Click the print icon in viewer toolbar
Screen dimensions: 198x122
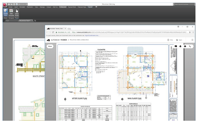[180, 46]
